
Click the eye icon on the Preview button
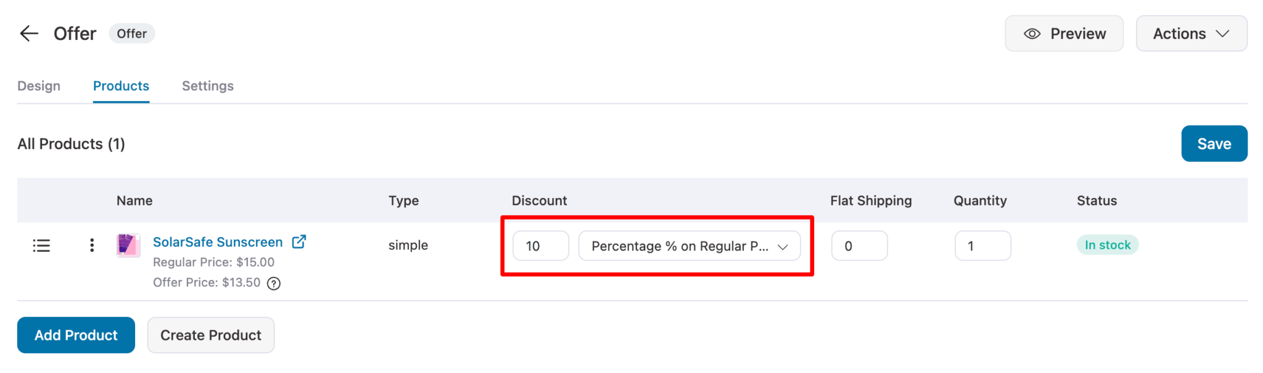point(1032,33)
